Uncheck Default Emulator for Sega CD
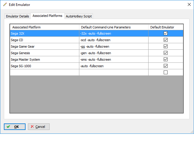The width and height of the screenshot is (194, 148). [165, 40]
